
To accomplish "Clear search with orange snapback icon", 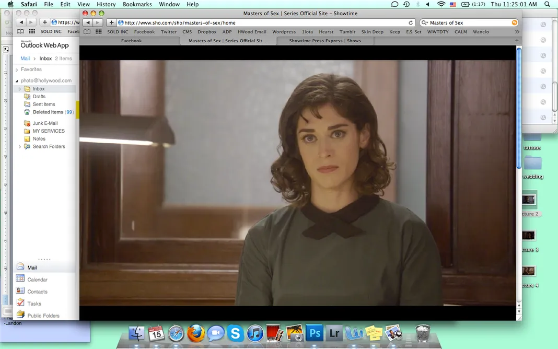I will tap(514, 22).
